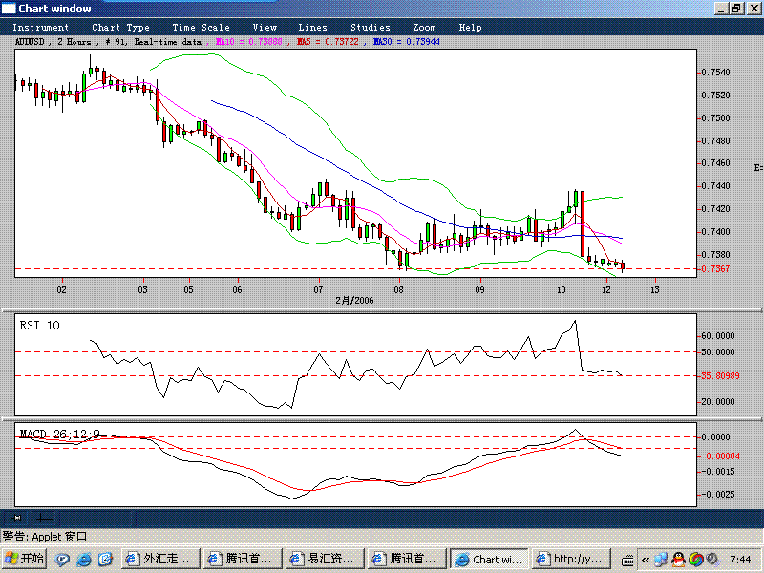
Task: Click the 08 date tick on the time axis
Action: point(399,290)
